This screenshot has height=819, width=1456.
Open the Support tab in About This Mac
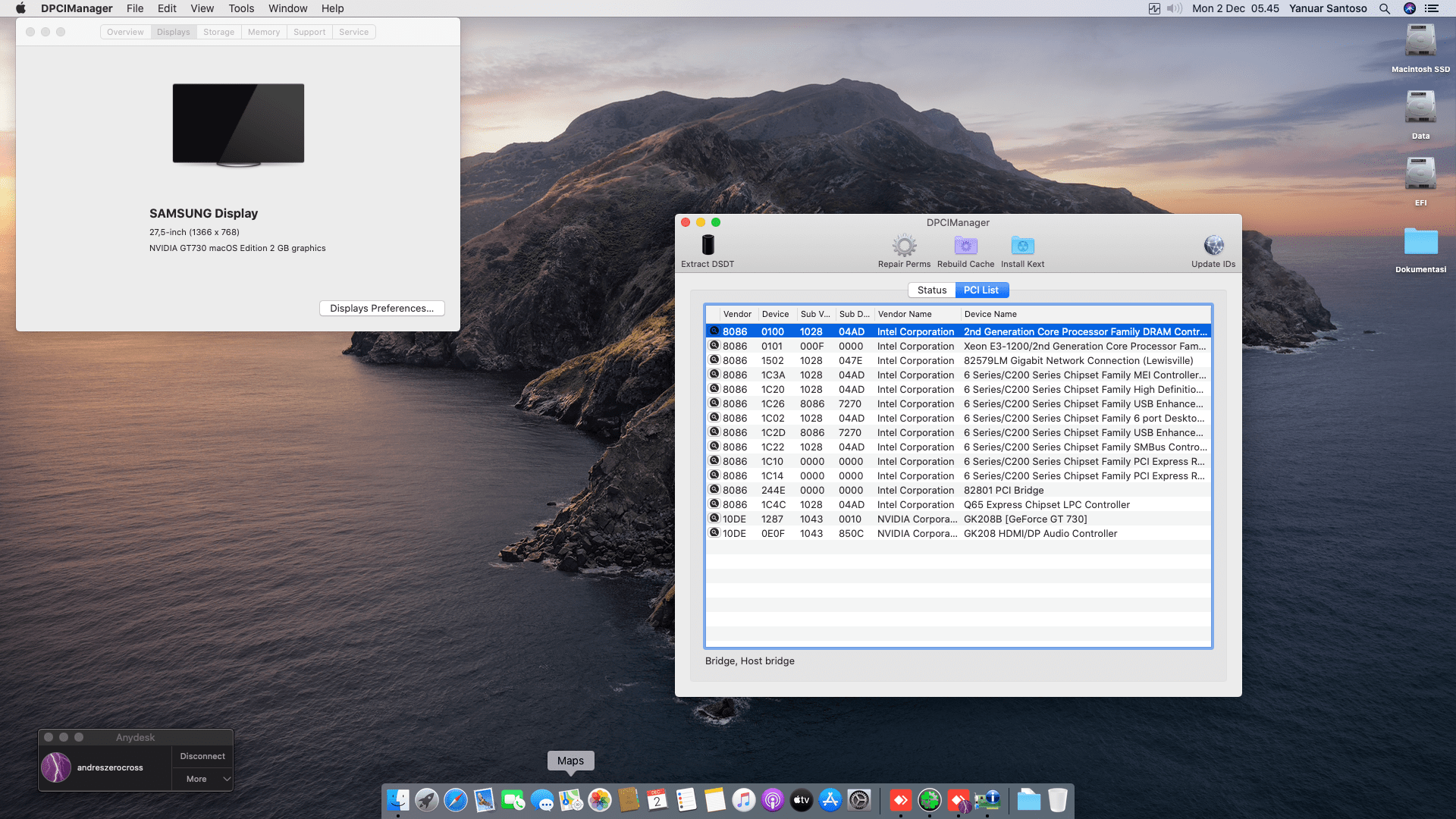[309, 32]
